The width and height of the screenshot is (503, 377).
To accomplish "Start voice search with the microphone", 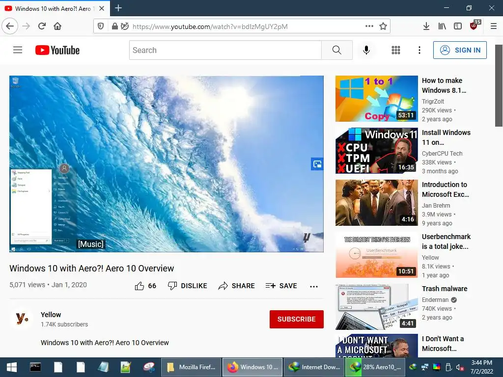I will point(366,50).
